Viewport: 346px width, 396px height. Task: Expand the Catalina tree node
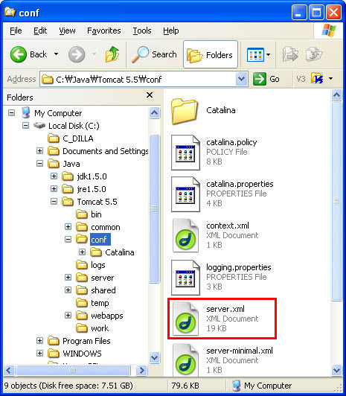click(x=82, y=252)
